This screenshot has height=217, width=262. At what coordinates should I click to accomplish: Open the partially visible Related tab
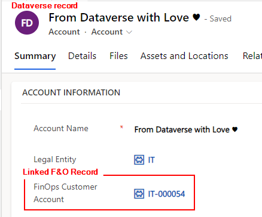252,56
